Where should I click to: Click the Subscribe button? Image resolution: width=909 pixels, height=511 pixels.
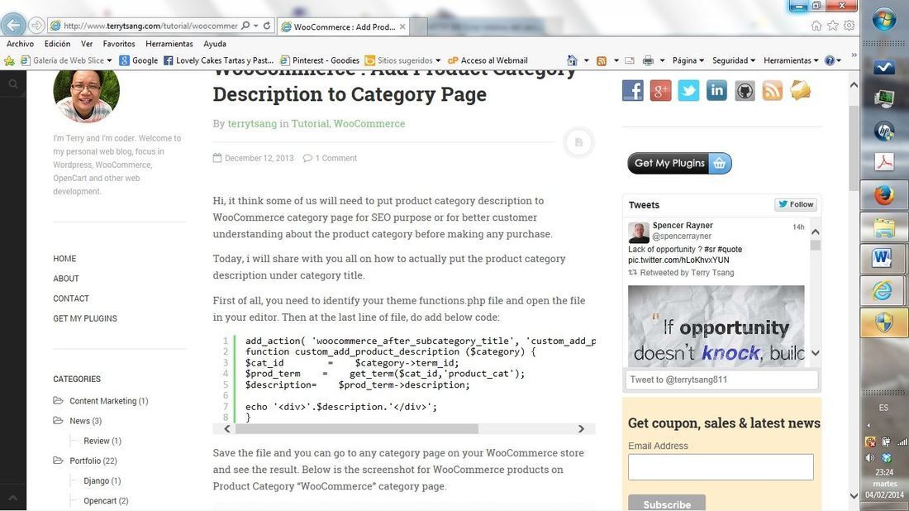point(667,503)
